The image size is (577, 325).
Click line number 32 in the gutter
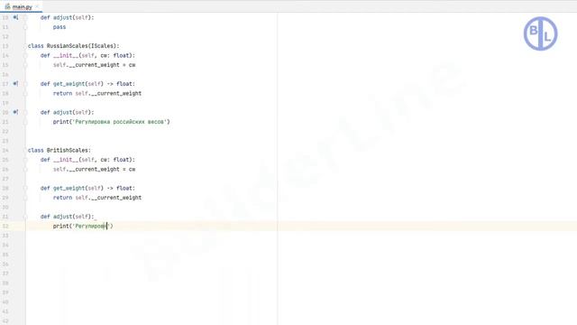(x=5, y=226)
